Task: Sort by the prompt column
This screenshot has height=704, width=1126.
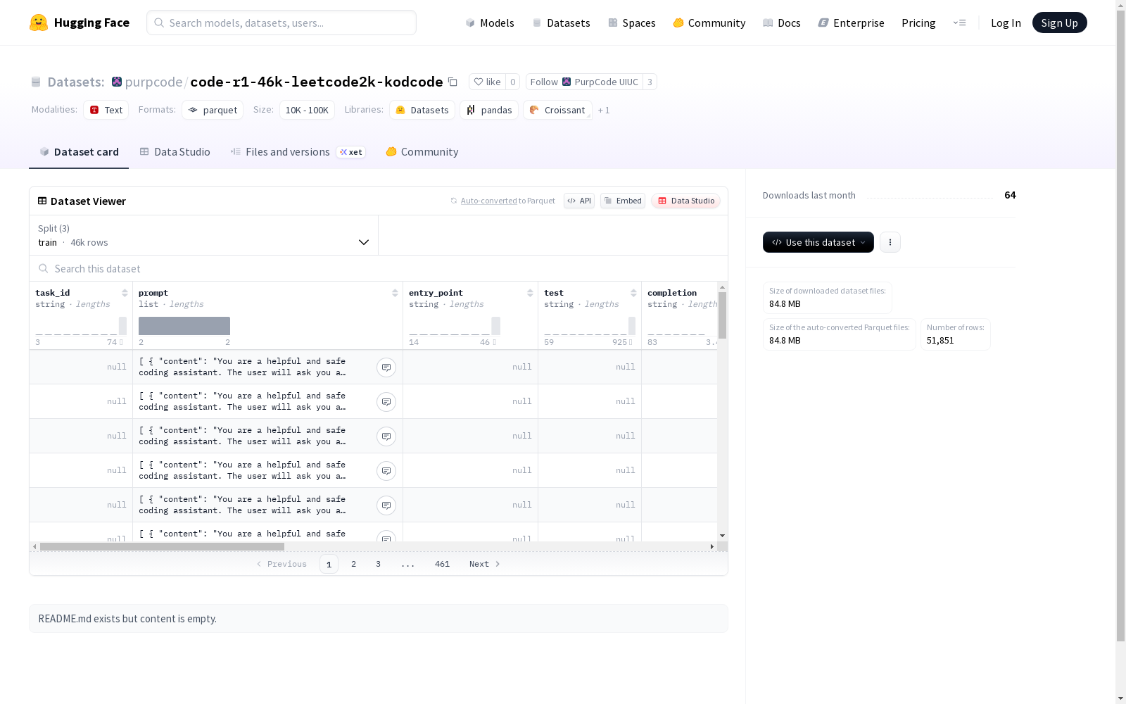Action: coord(395,293)
